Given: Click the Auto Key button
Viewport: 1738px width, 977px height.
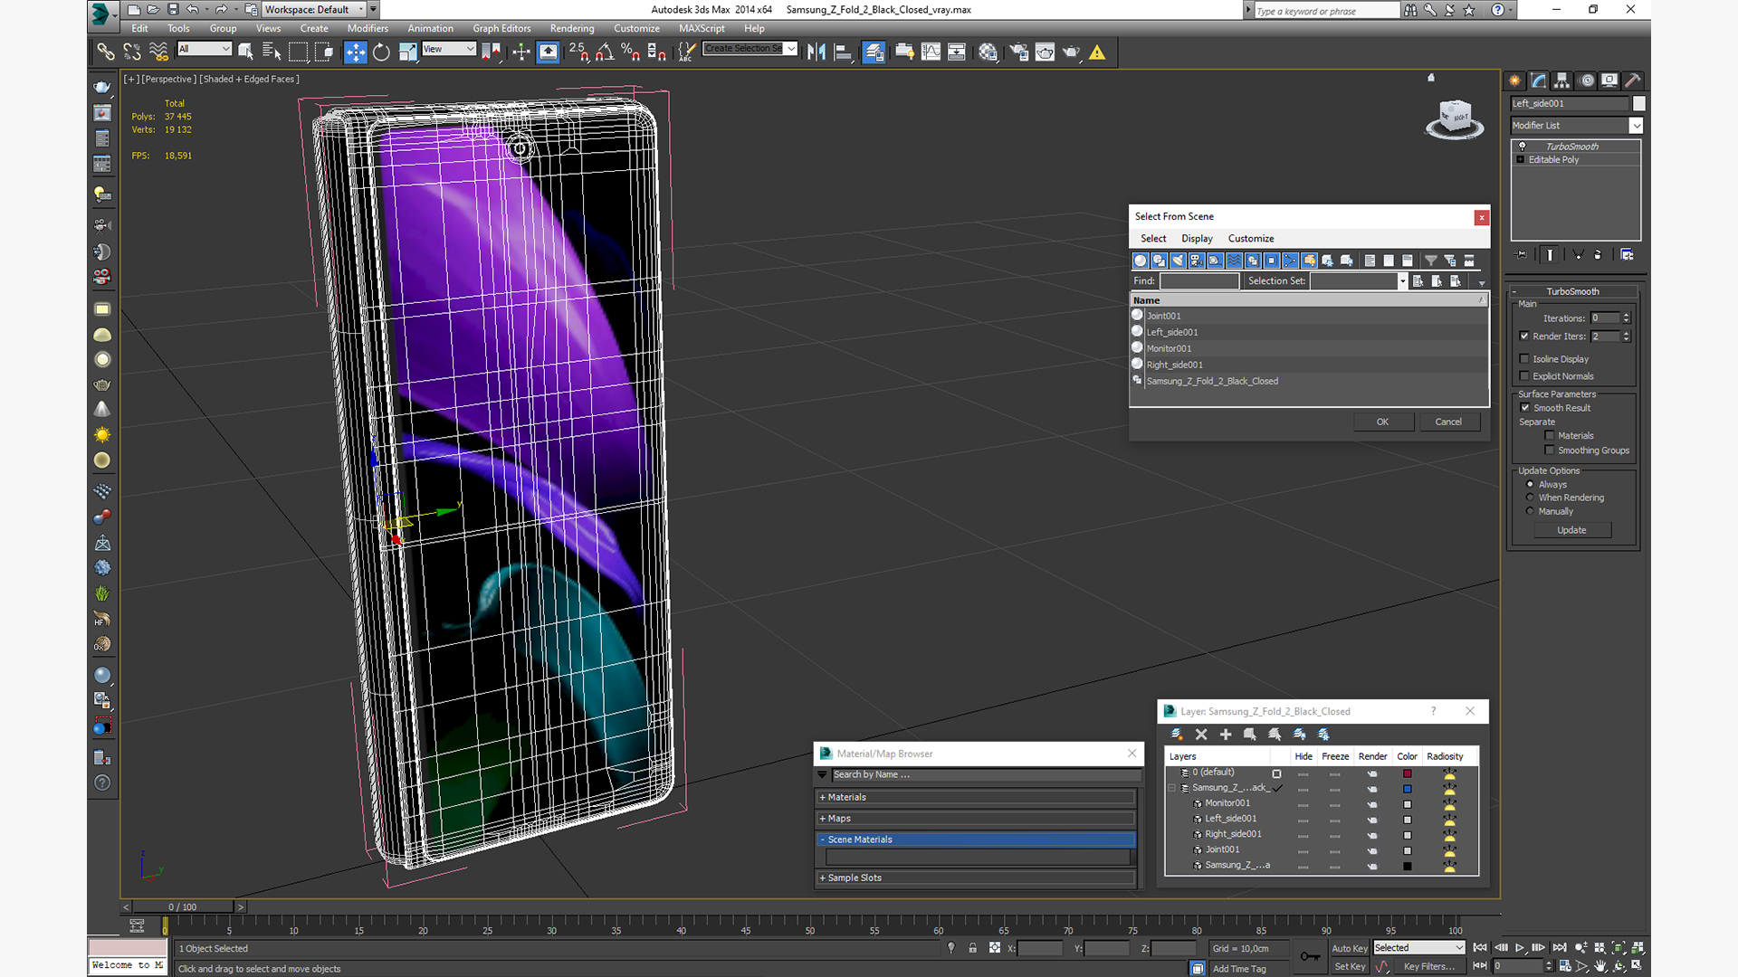Looking at the screenshot, I should pyautogui.click(x=1349, y=948).
